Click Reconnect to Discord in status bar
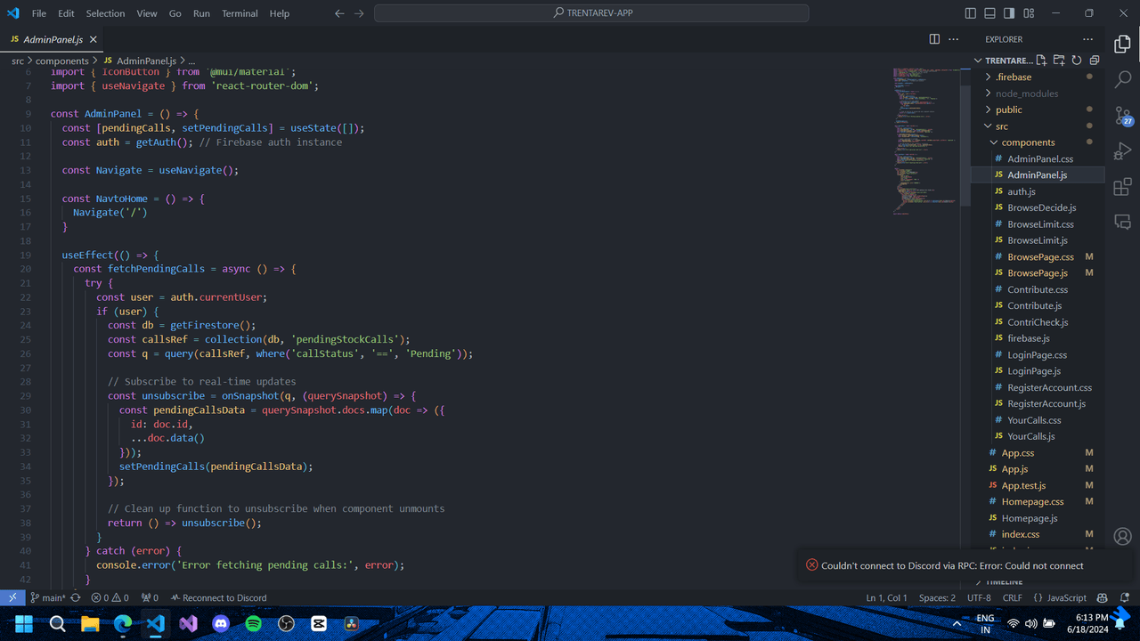 pyautogui.click(x=218, y=598)
